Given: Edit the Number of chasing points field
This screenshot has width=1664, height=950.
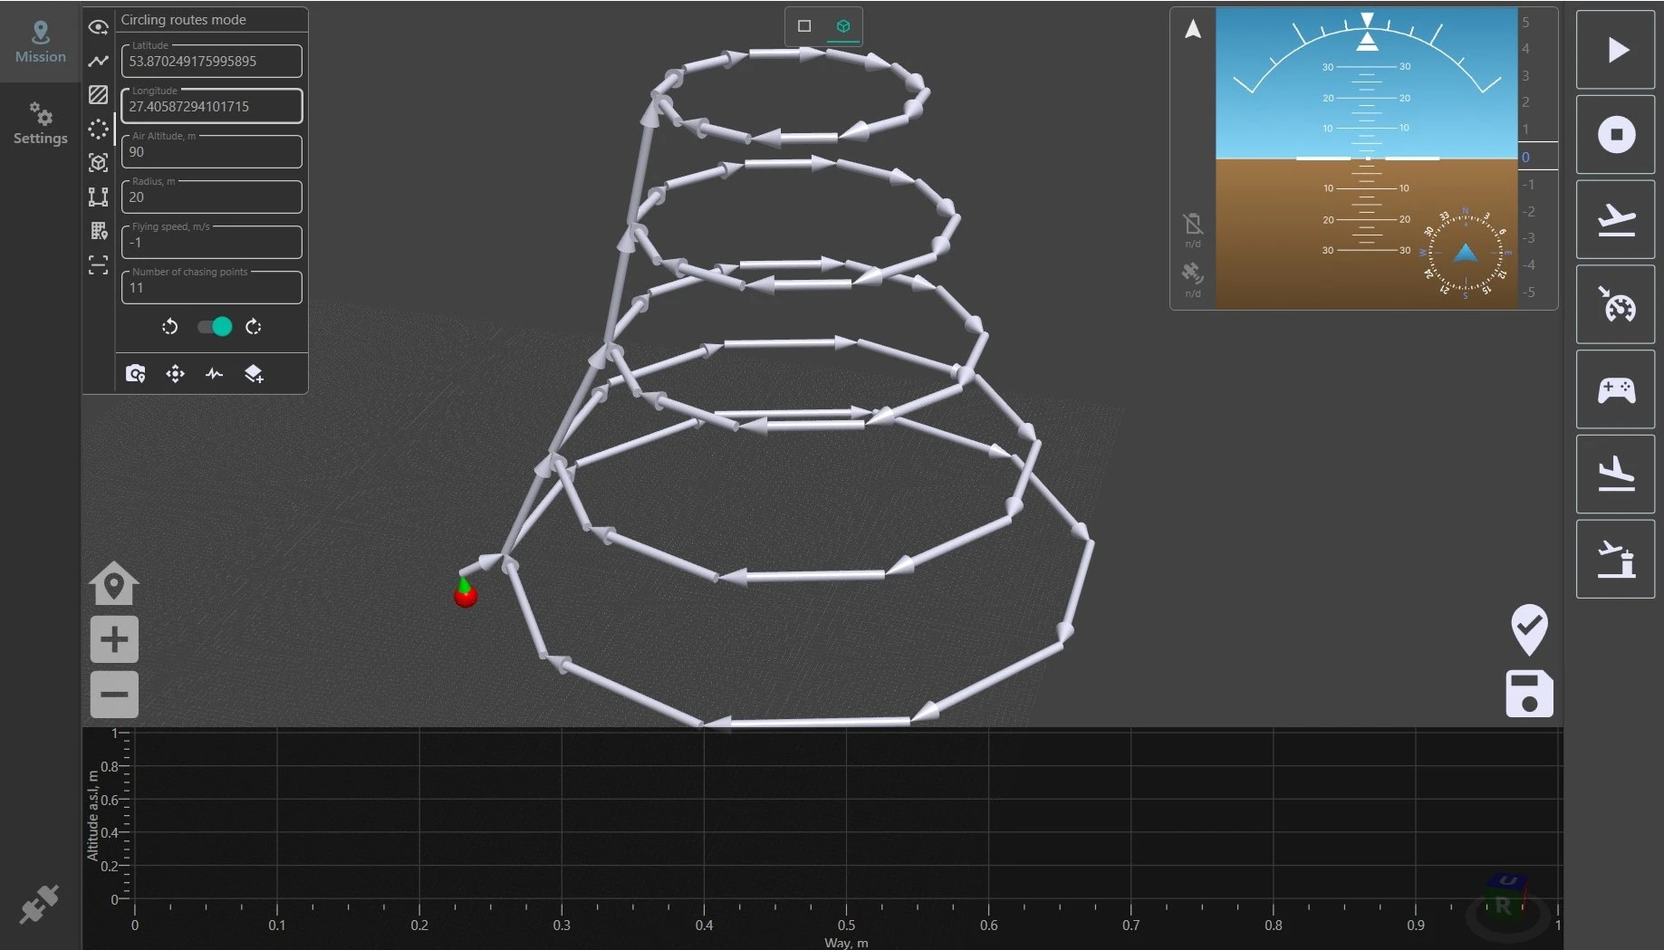Looking at the screenshot, I should click(x=212, y=287).
